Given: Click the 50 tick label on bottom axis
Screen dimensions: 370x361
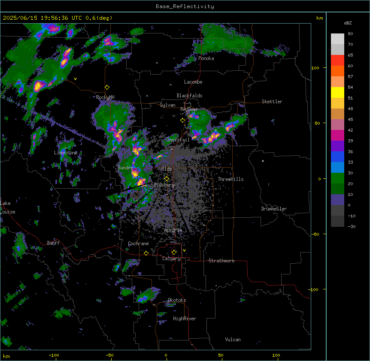Looking at the screenshot, I should coord(221,355).
